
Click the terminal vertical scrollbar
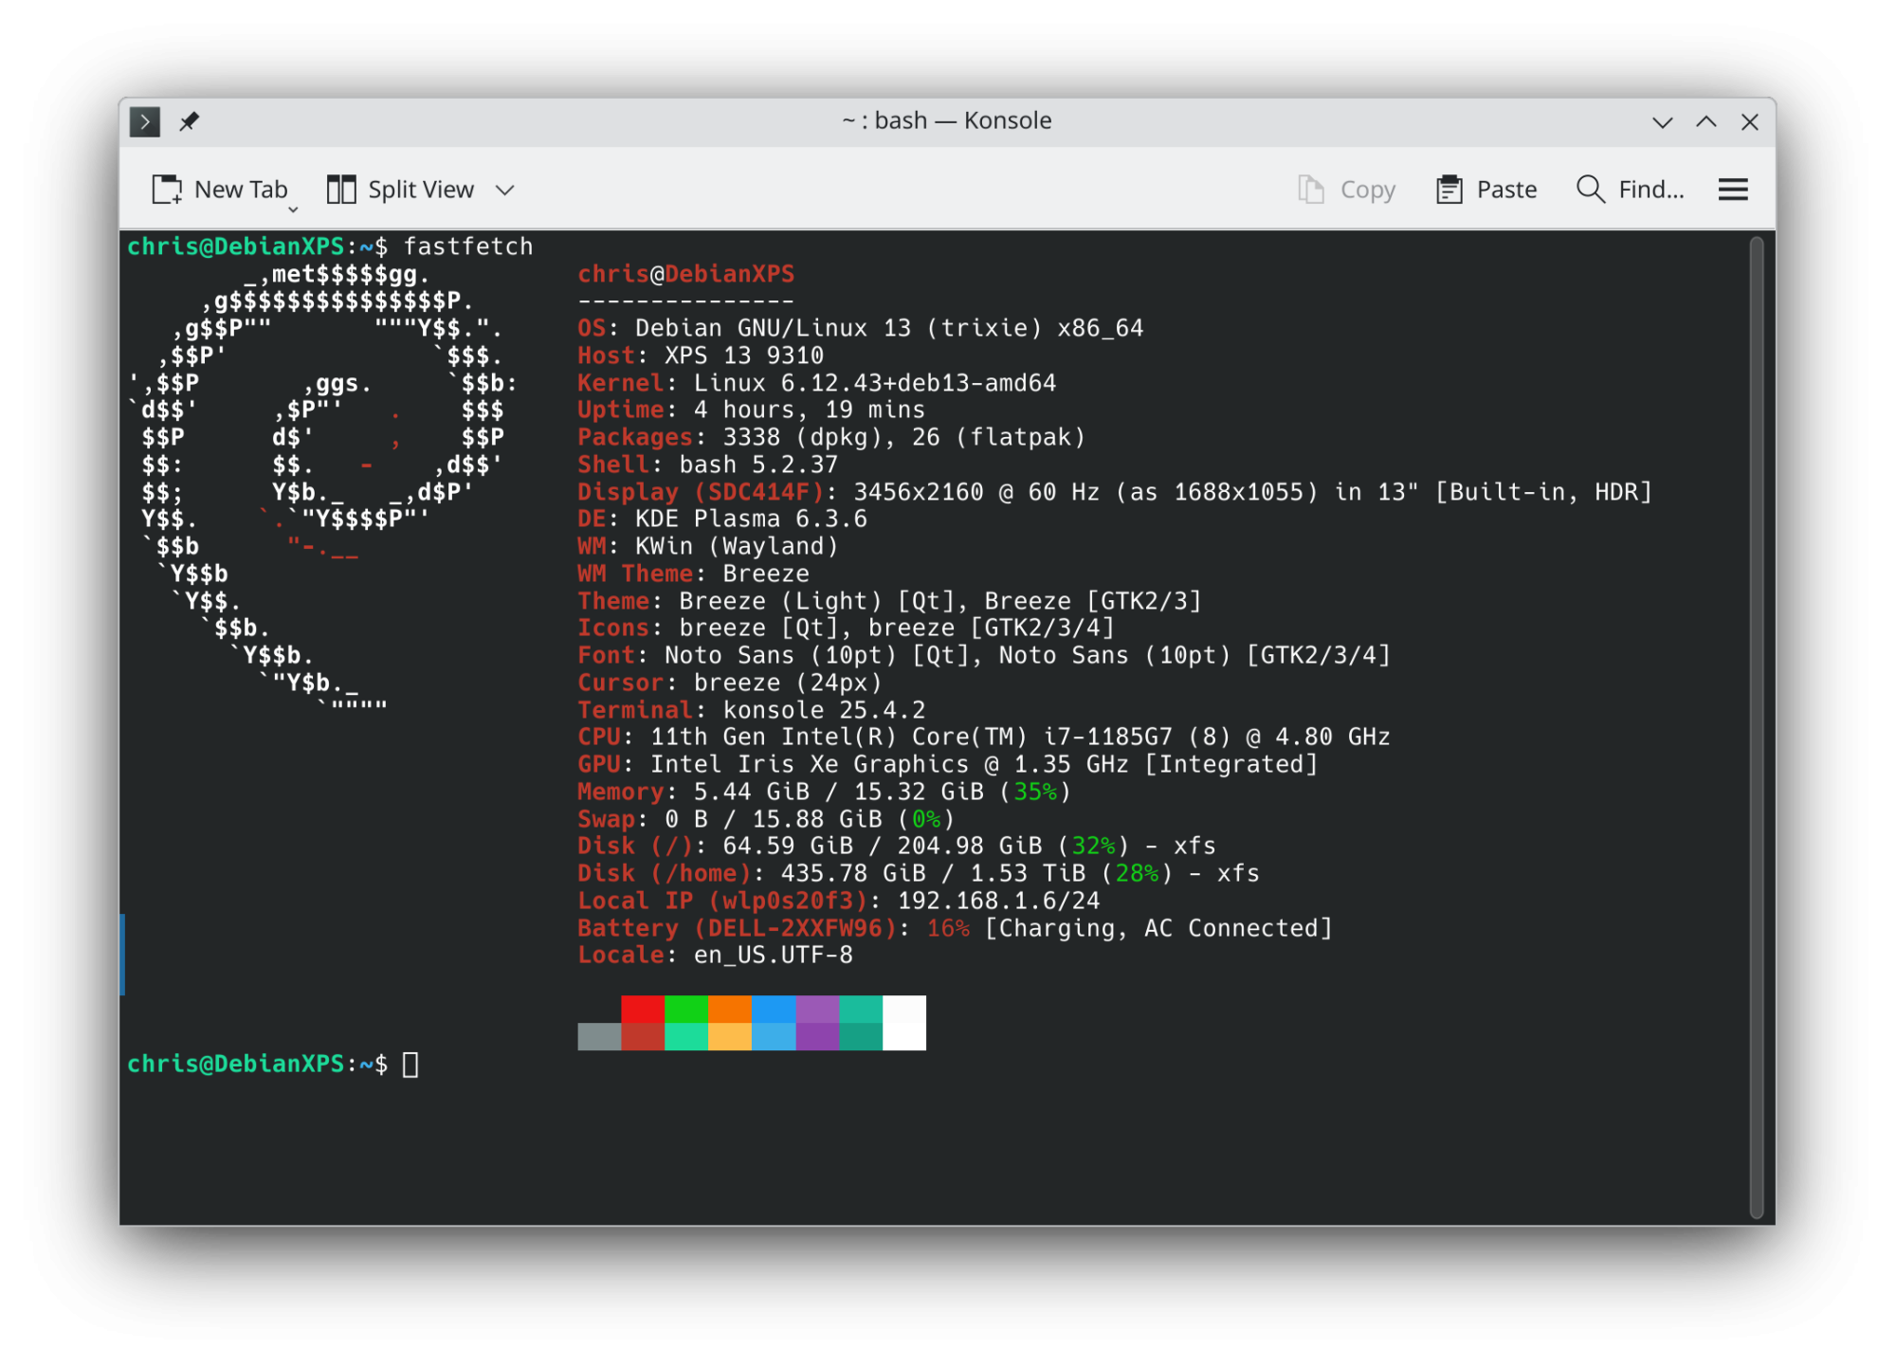pos(1756,725)
